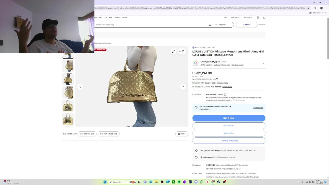This screenshot has width=329, height=185.
Task: Open eBay notifications bell
Action: 258,17
